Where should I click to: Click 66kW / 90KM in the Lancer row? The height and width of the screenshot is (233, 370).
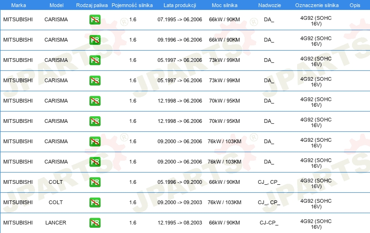224,223
